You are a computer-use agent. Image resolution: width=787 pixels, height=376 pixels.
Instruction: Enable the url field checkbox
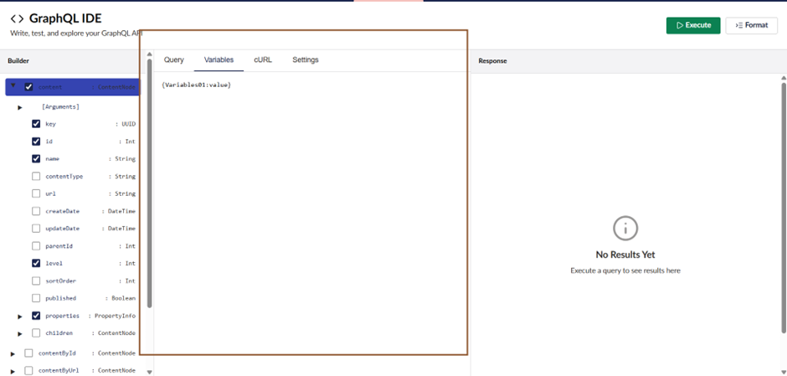coord(36,193)
